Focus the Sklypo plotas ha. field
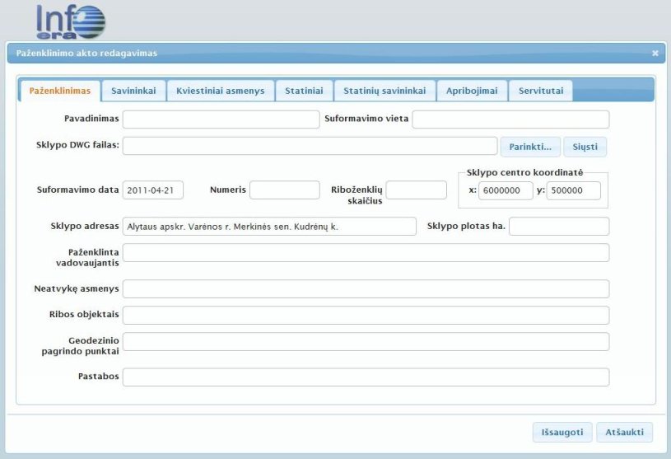This screenshot has width=671, height=459. (559, 227)
